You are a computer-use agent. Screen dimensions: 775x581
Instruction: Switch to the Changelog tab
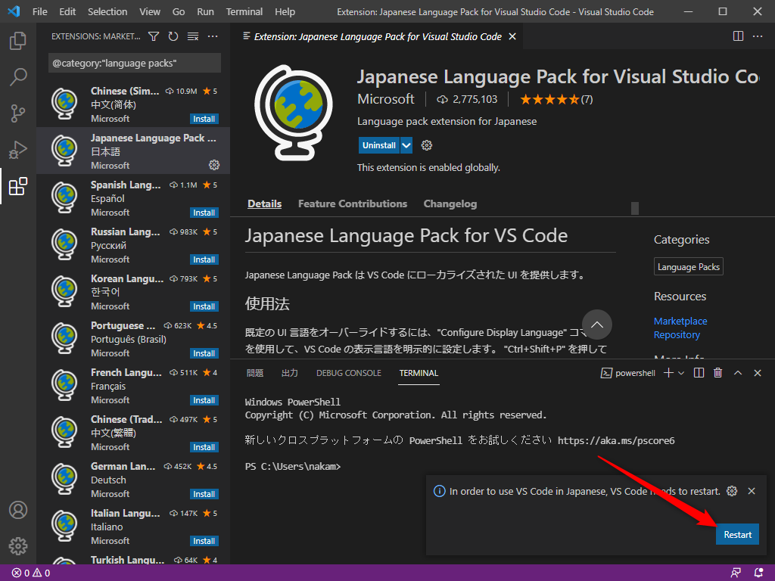[450, 204]
